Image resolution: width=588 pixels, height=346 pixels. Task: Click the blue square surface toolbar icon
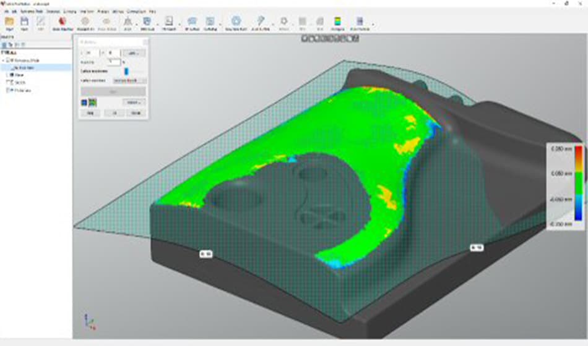pyautogui.click(x=210, y=22)
